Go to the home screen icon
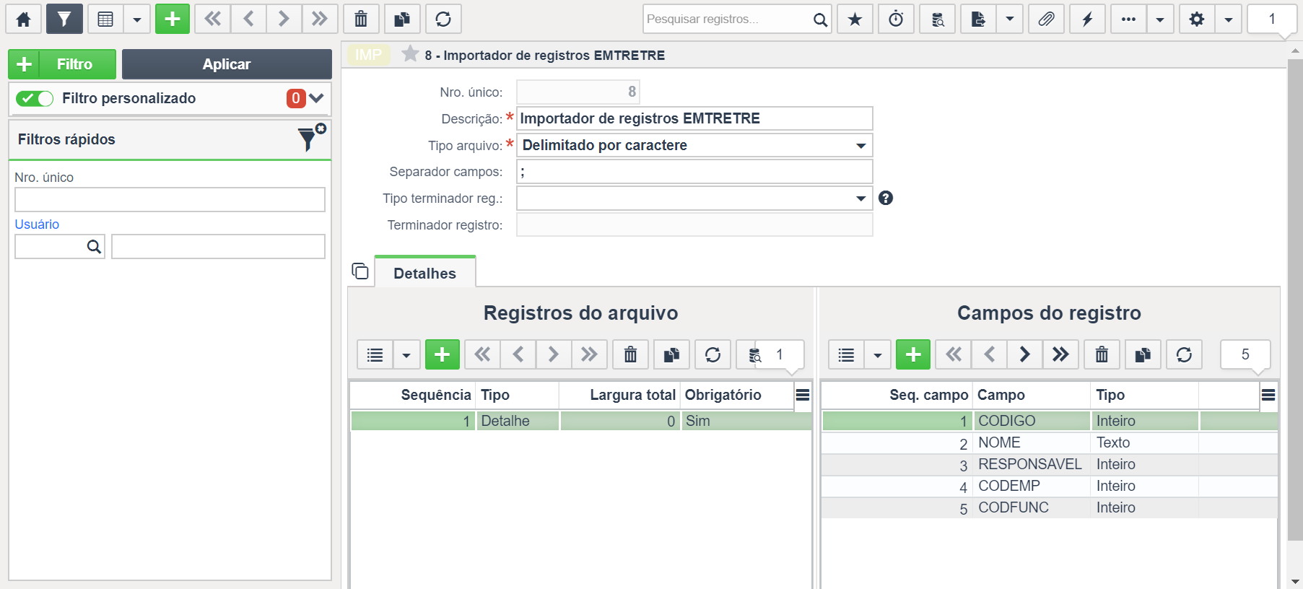The height and width of the screenshot is (589, 1303). [x=24, y=19]
